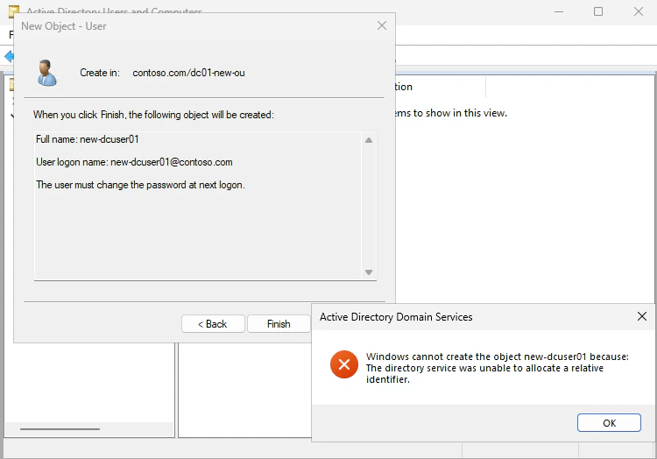This screenshot has width=657, height=459.
Task: Click the Finish button in New Object wizard
Action: click(279, 324)
